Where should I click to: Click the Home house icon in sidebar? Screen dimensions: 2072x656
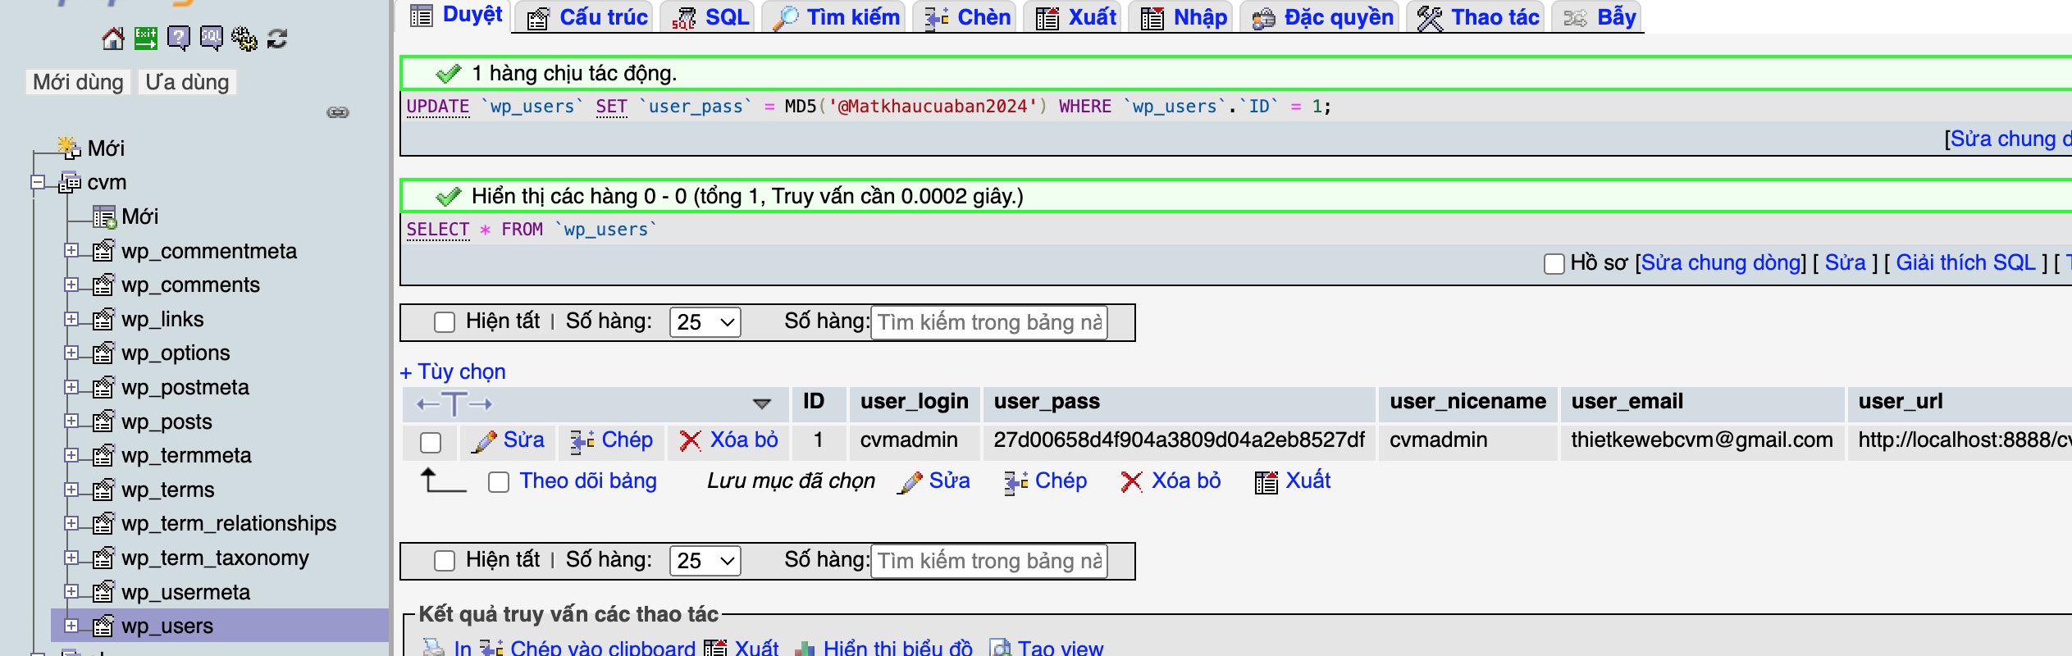113,39
